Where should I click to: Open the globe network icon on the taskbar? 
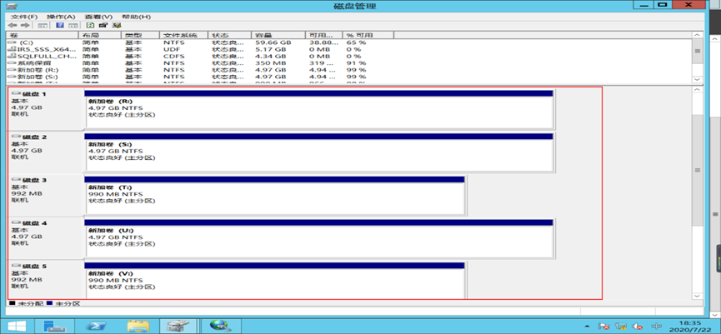point(219,326)
